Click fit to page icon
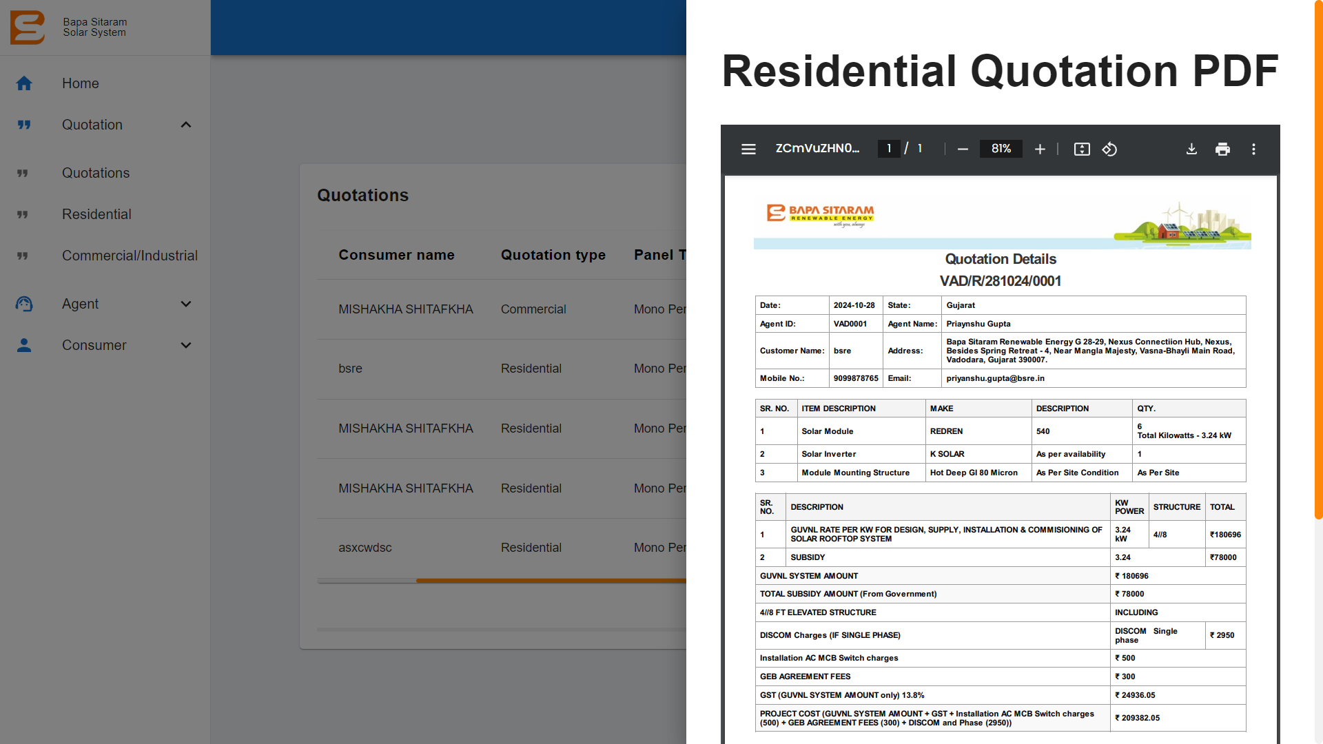 [1082, 149]
